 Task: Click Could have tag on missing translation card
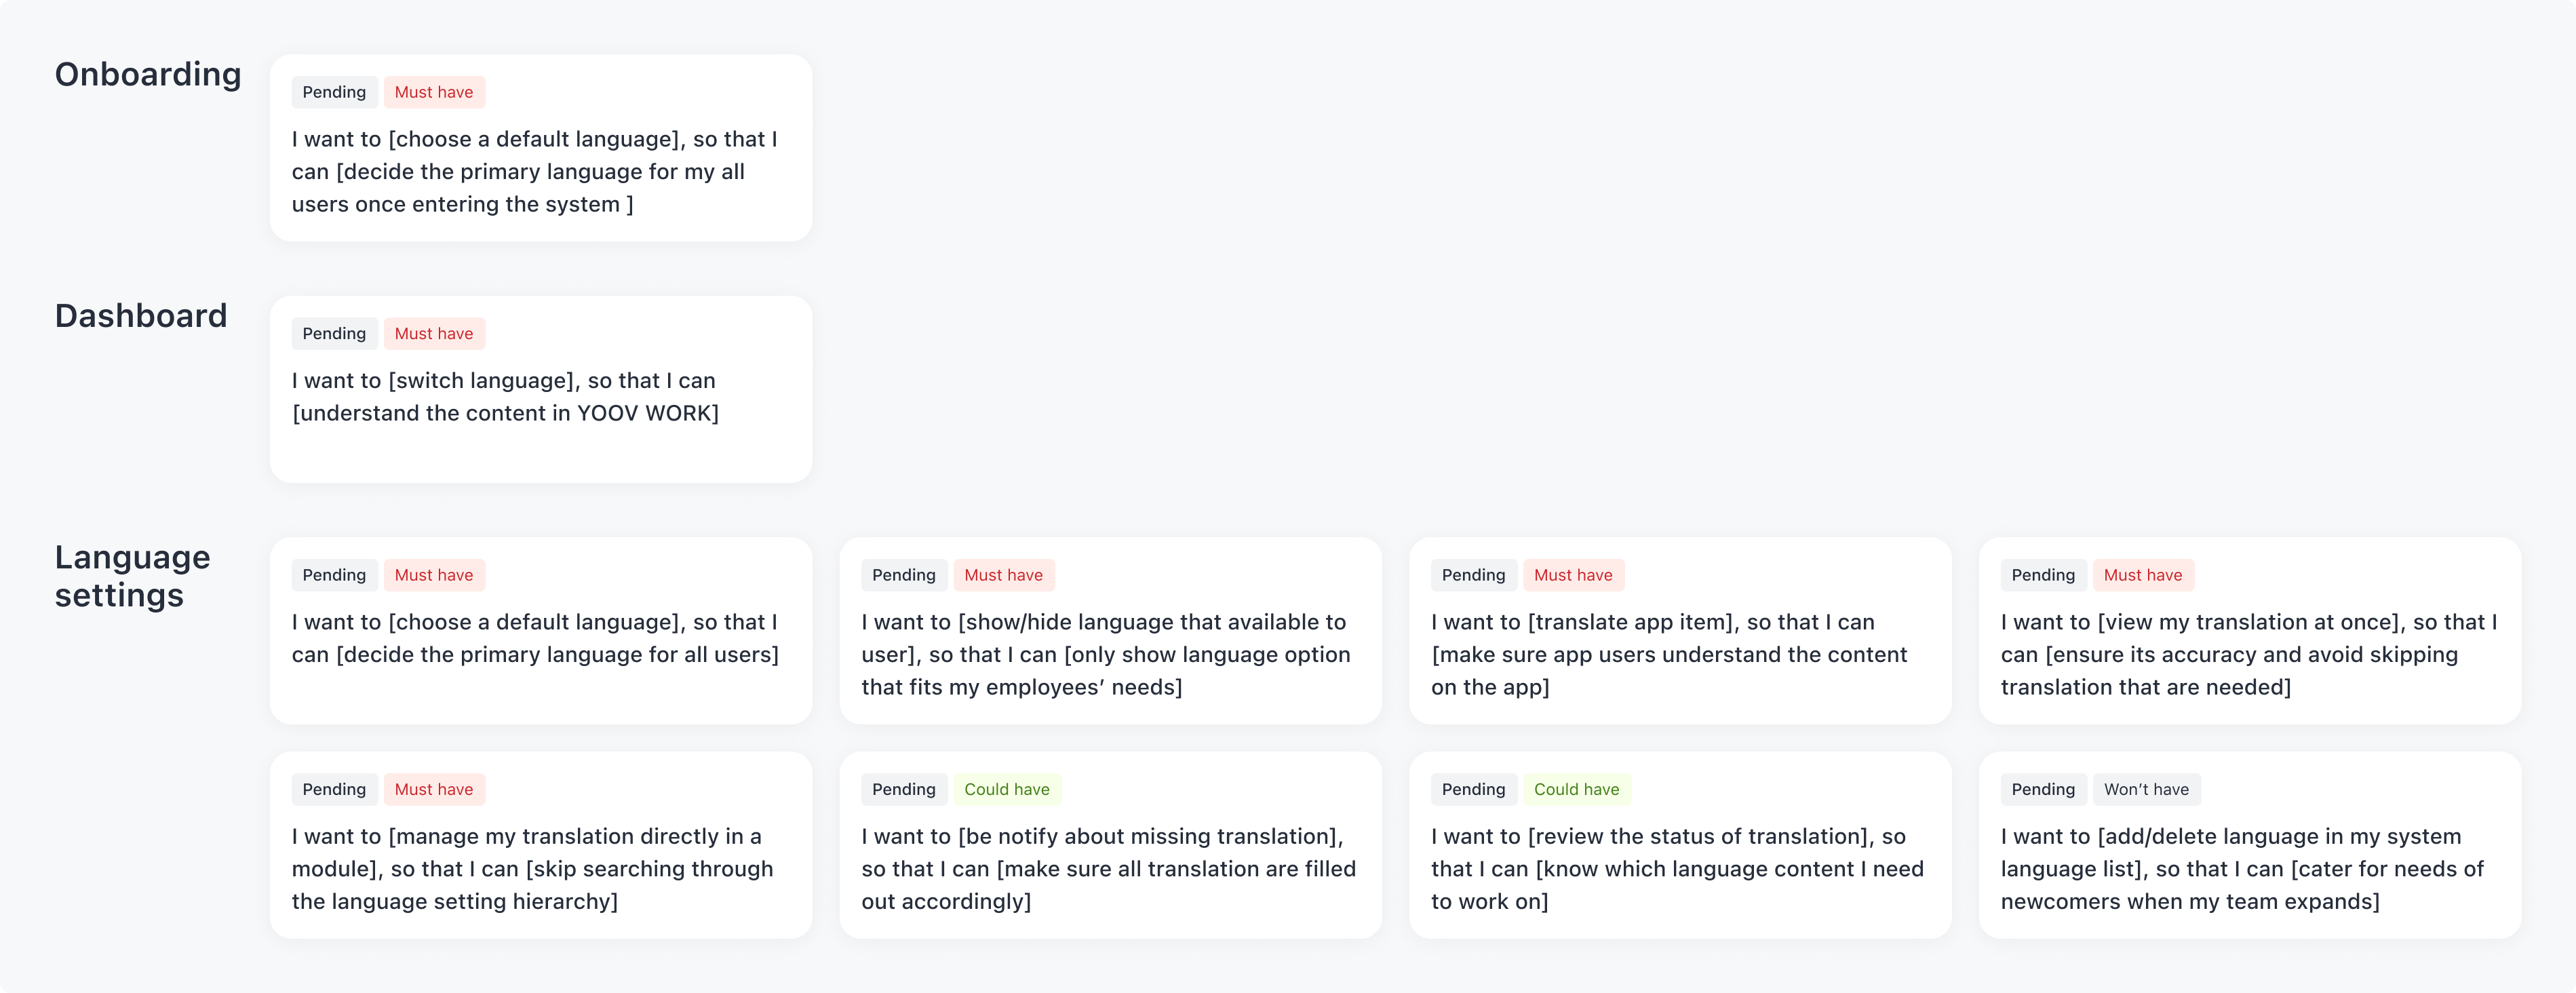pyautogui.click(x=1007, y=789)
